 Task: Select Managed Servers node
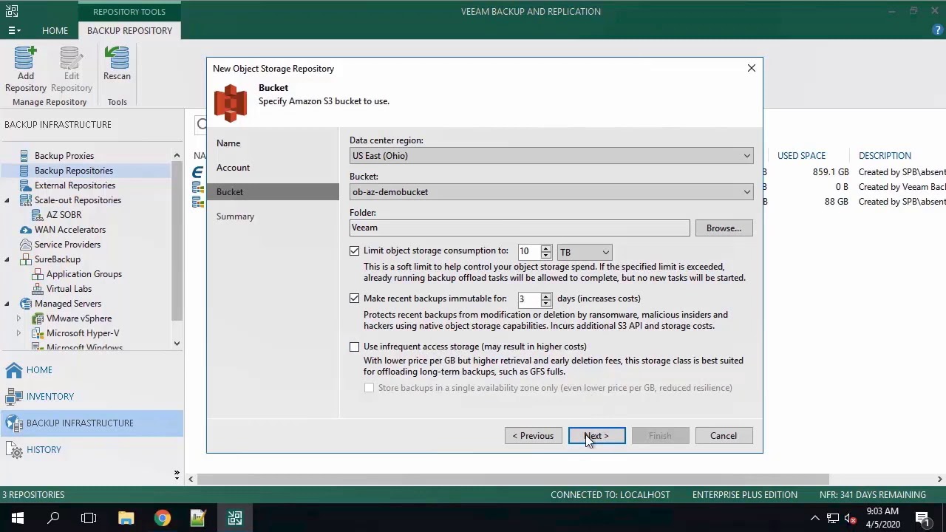68,304
